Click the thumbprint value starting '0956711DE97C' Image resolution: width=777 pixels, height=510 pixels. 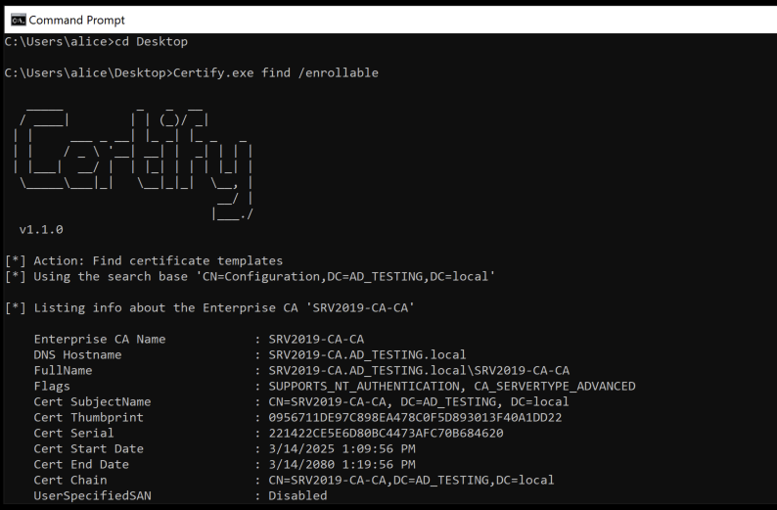[x=415, y=418]
